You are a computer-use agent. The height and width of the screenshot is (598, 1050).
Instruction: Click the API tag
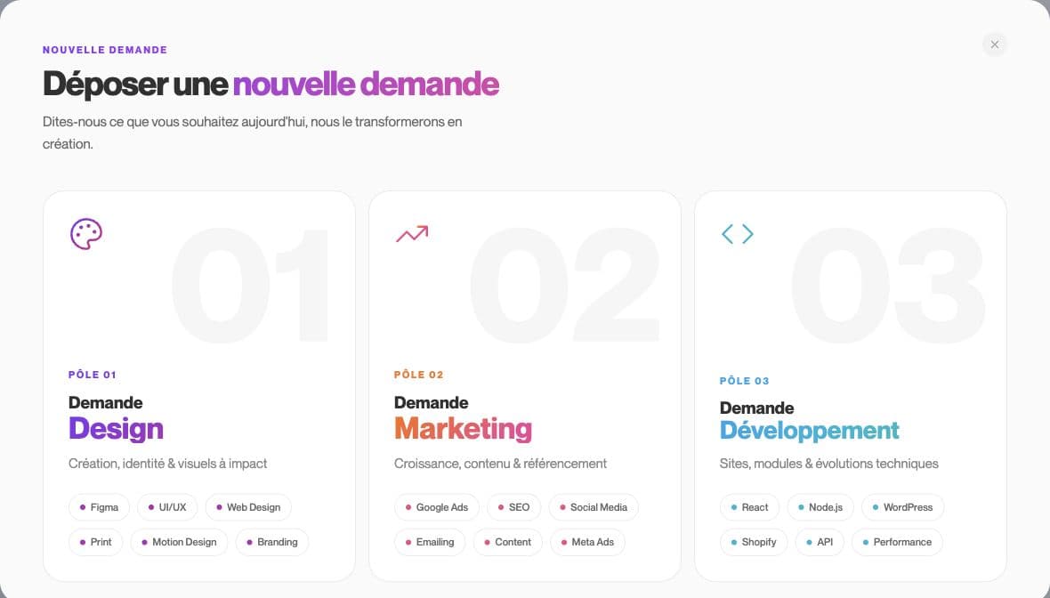click(x=820, y=542)
